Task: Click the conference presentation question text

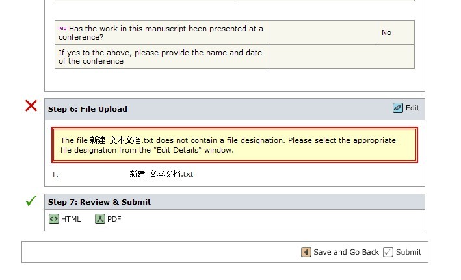Action: click(163, 32)
